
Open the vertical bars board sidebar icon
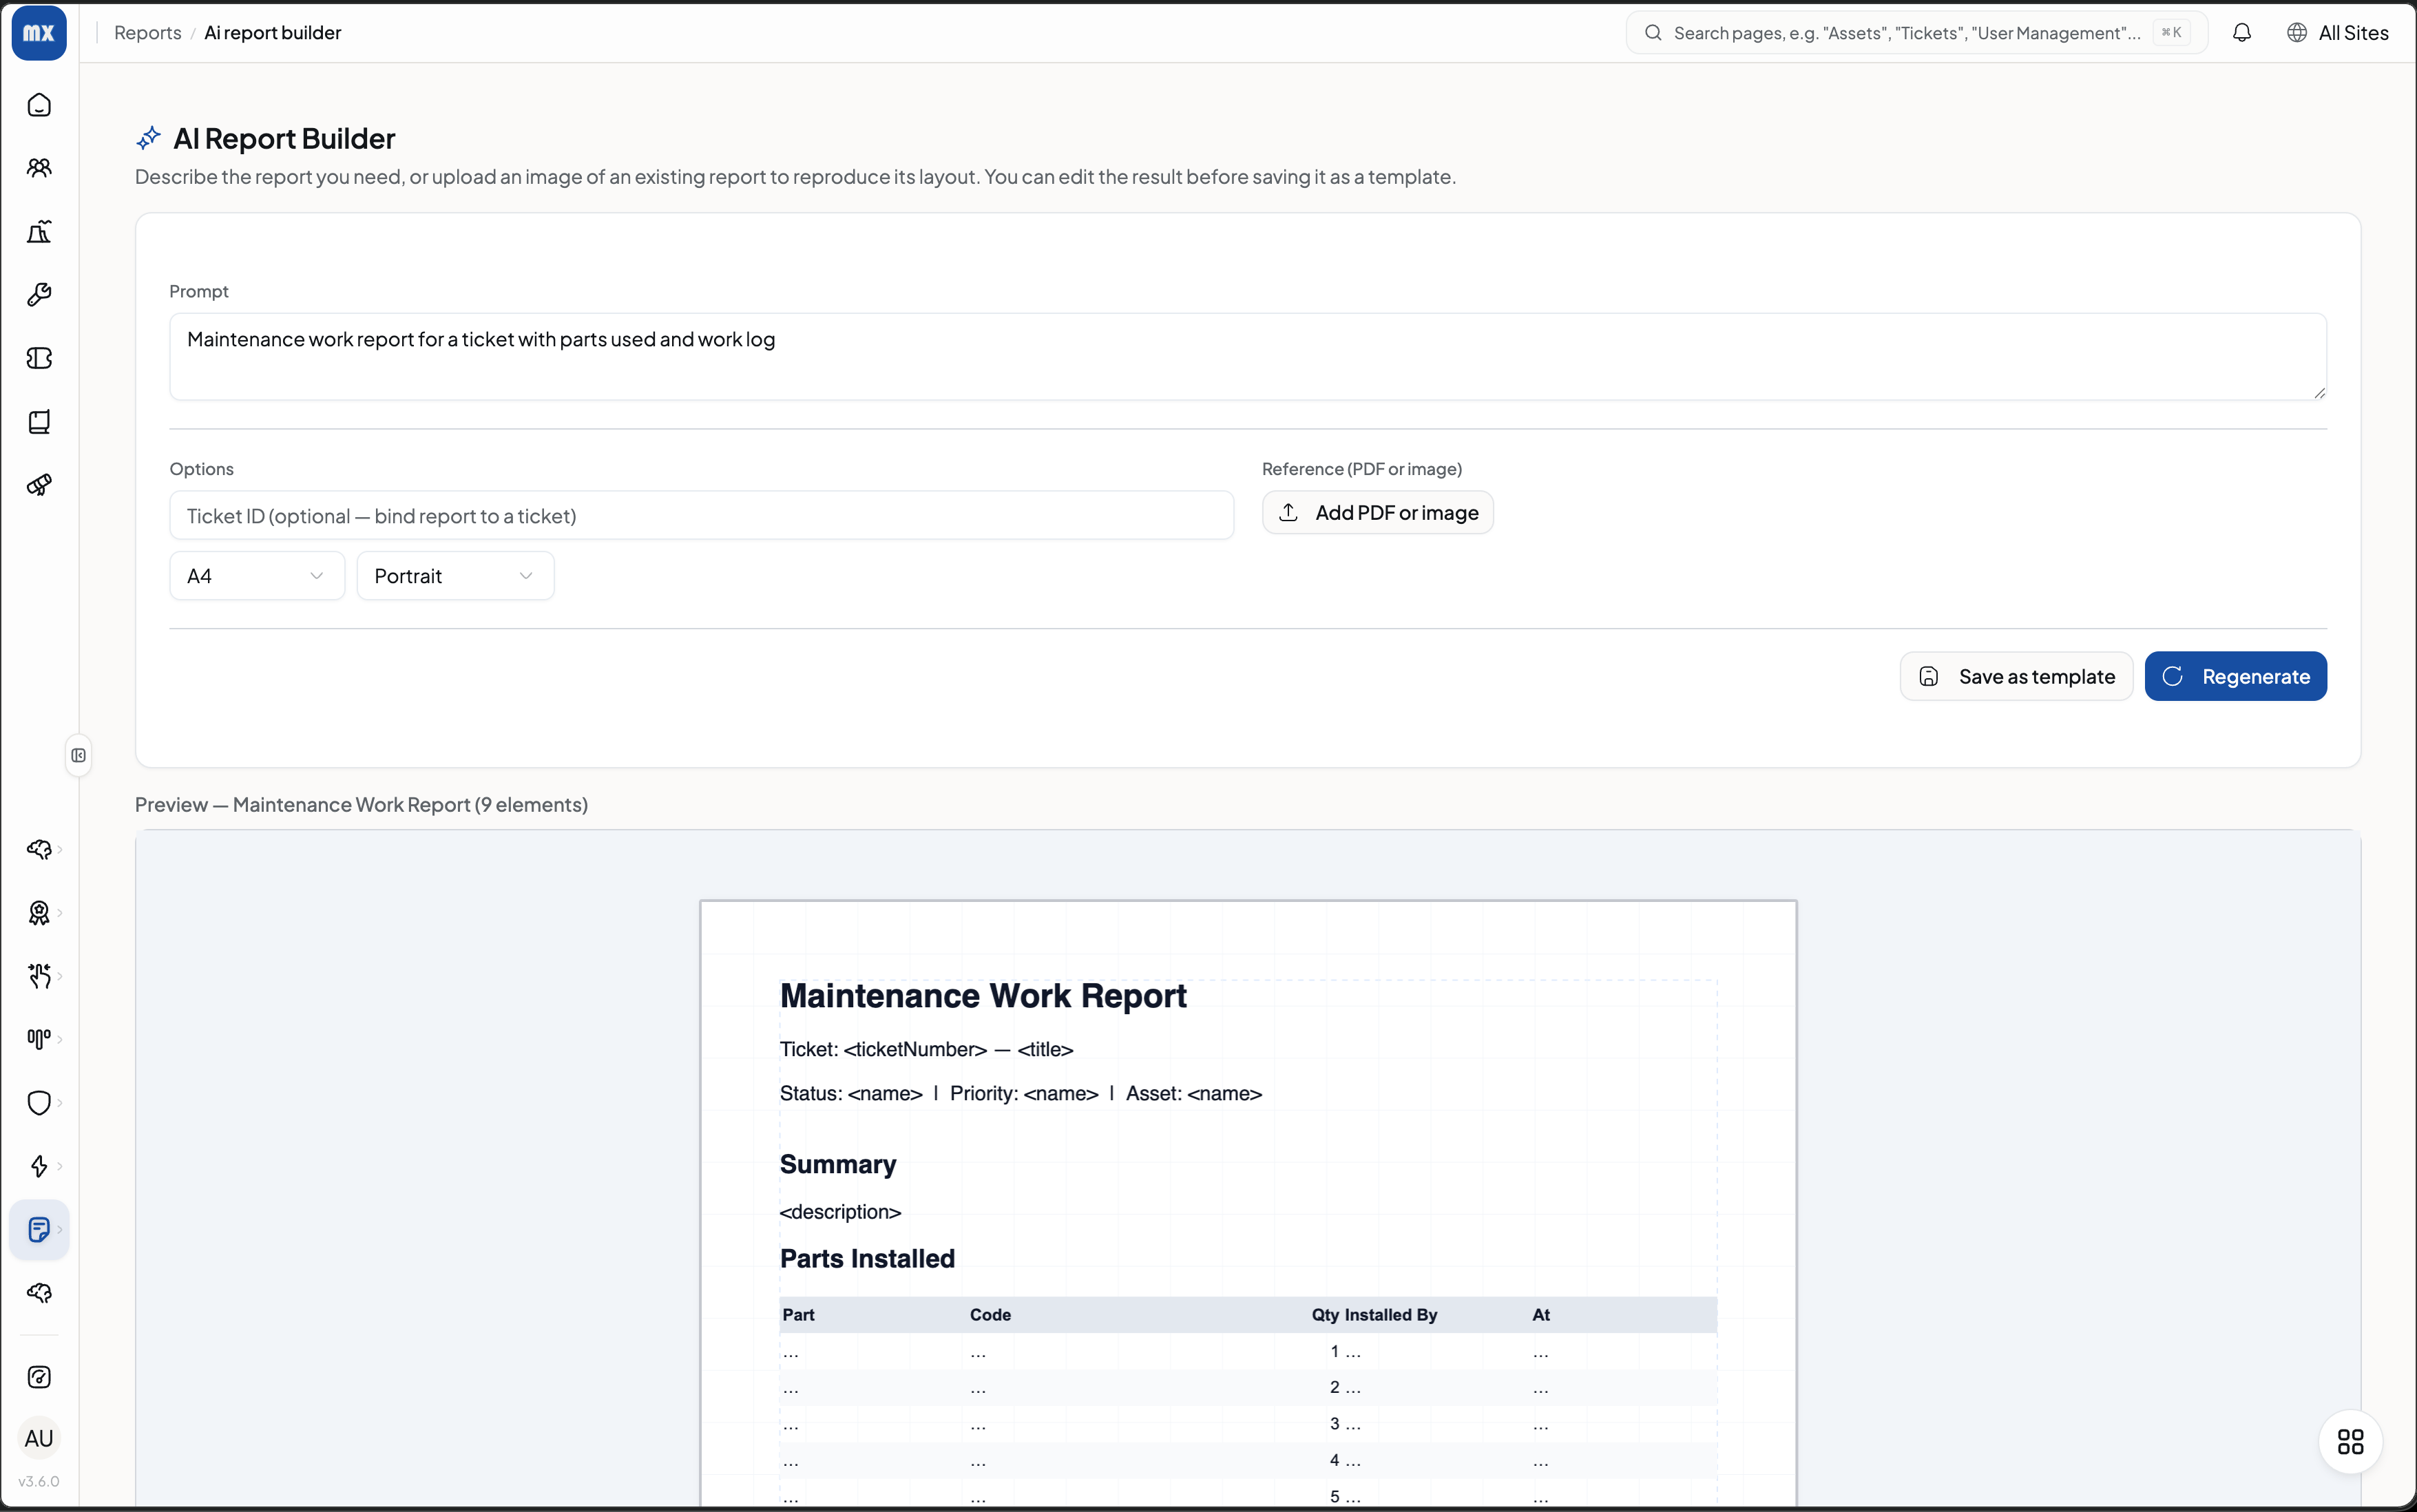[x=39, y=1039]
